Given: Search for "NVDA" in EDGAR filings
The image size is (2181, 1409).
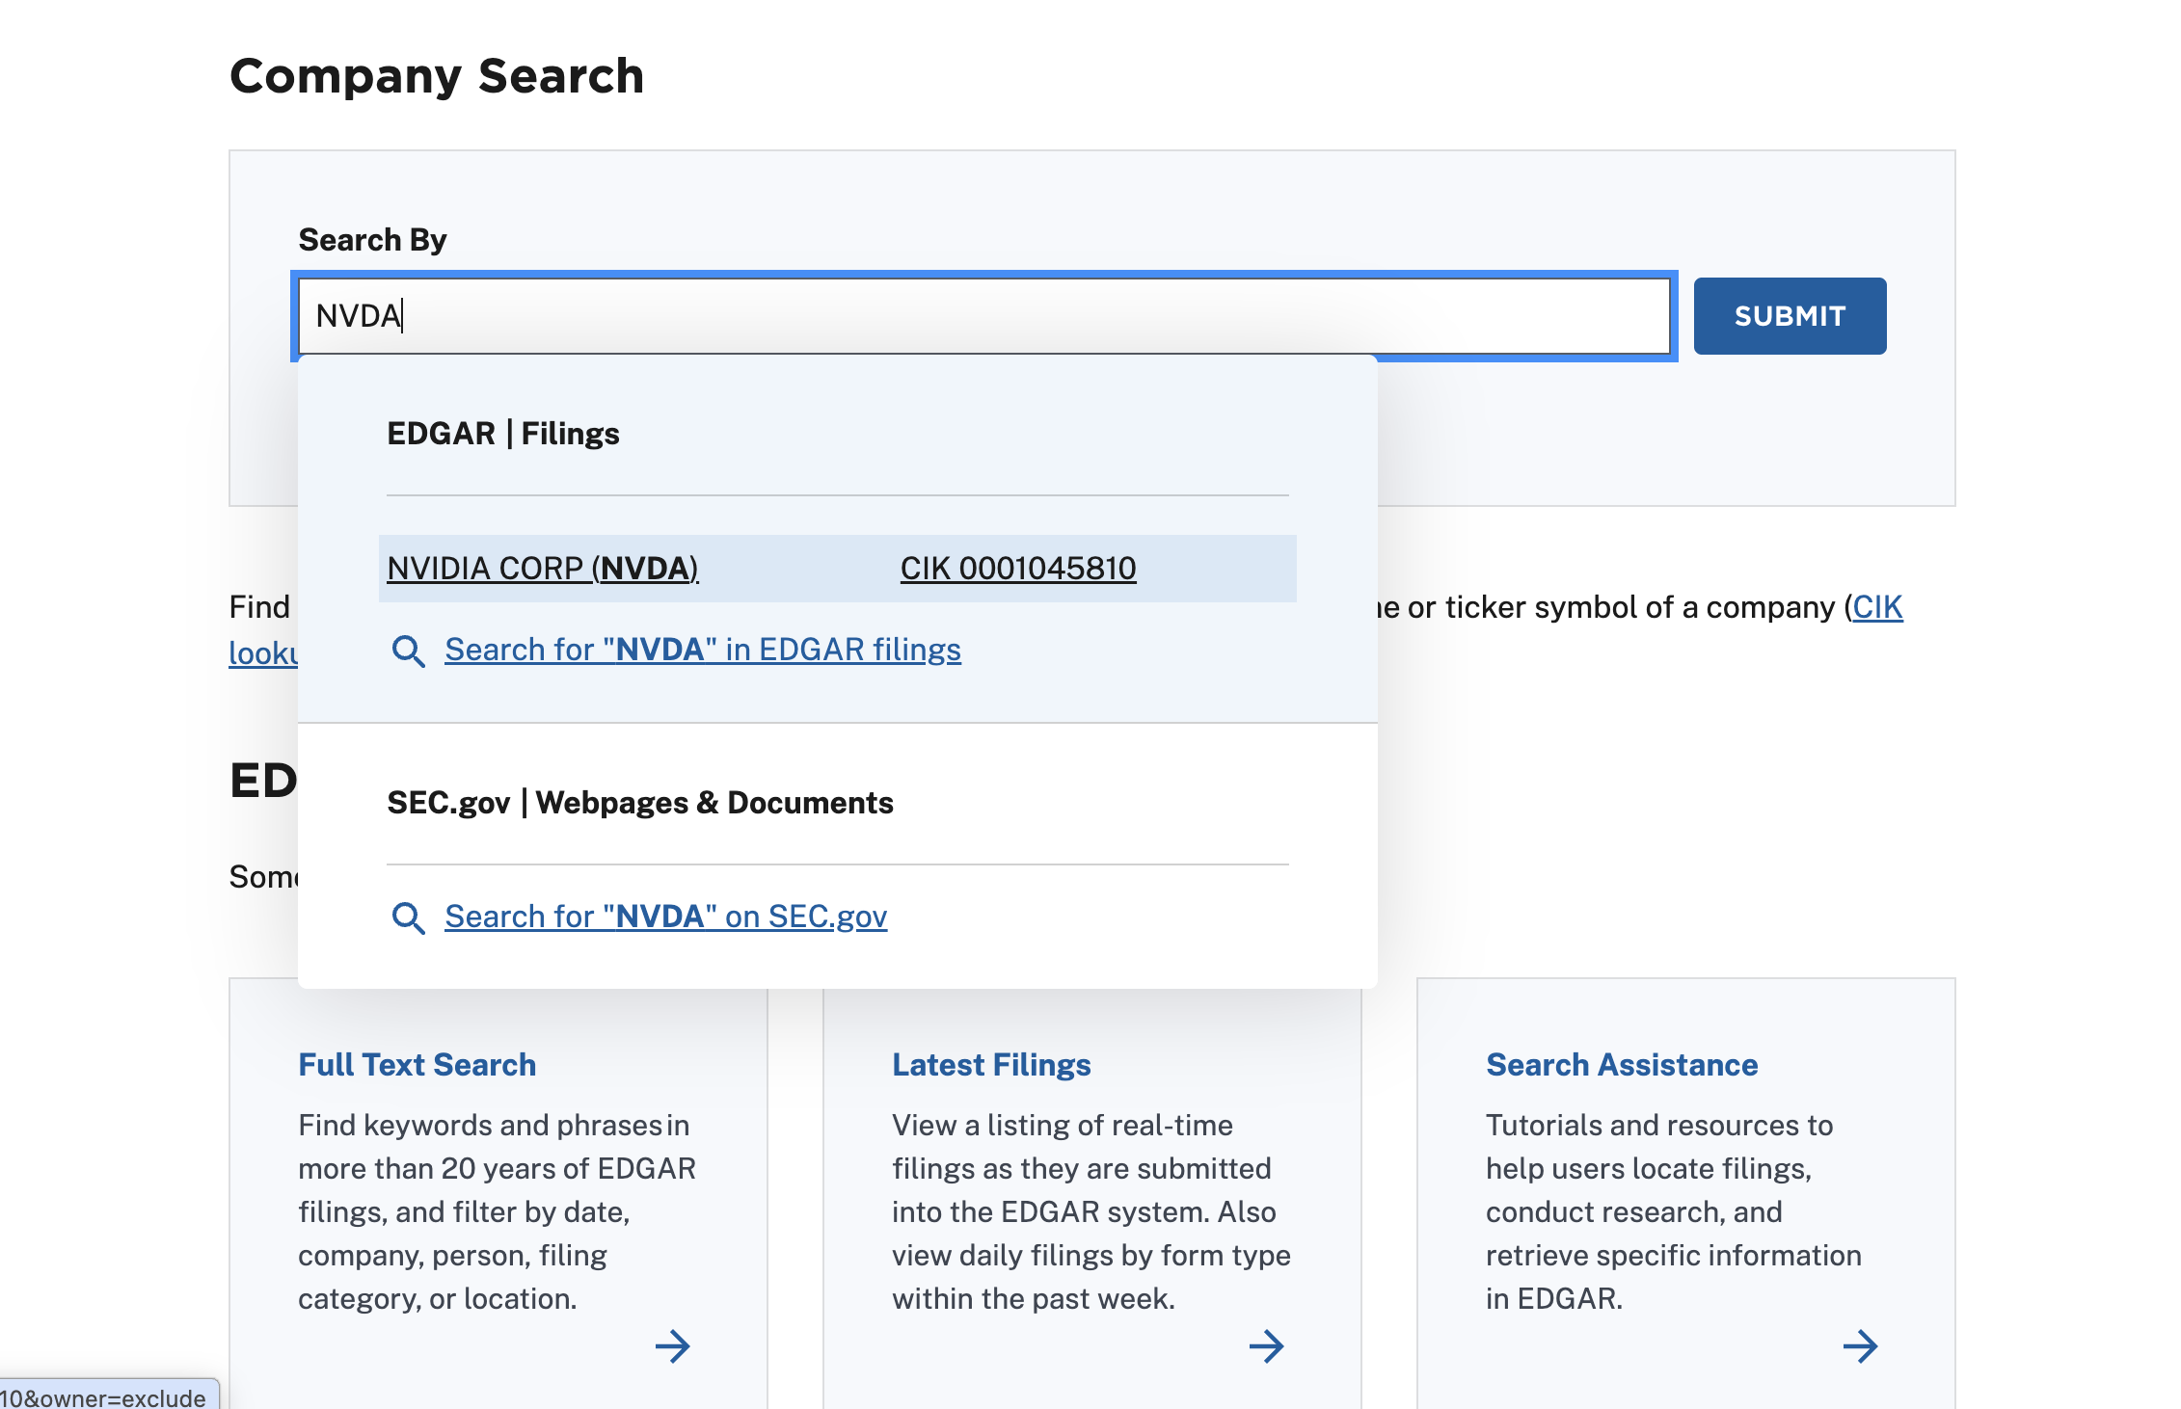Looking at the screenshot, I should [703, 651].
